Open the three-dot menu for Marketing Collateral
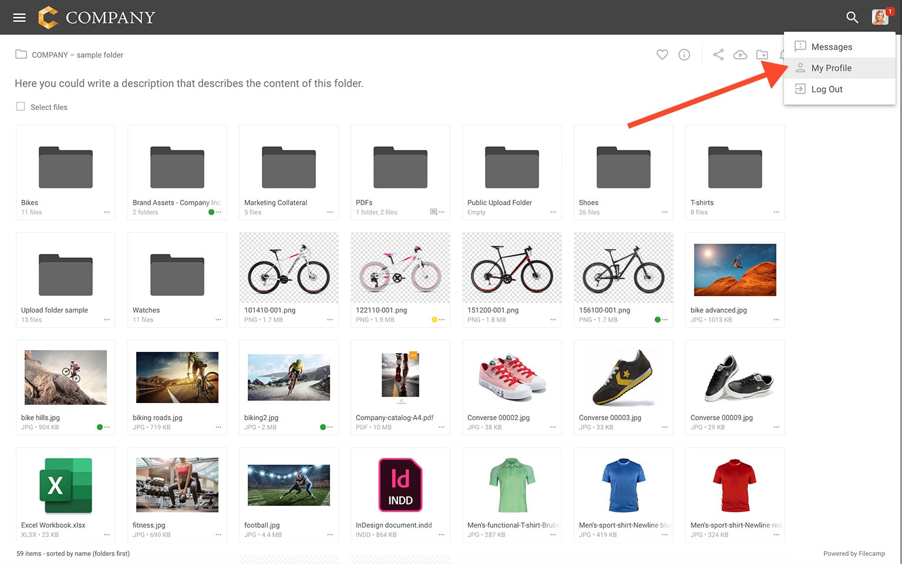This screenshot has height=564, width=902. point(330,212)
